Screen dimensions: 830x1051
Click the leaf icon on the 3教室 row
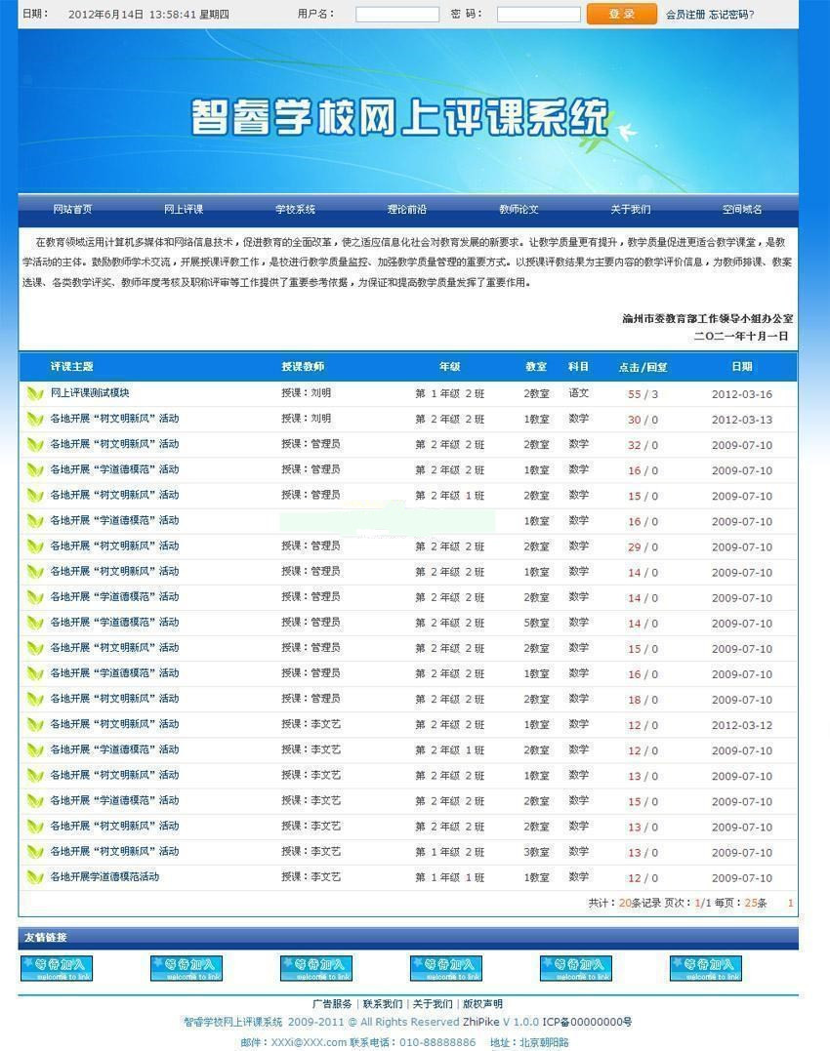35,852
